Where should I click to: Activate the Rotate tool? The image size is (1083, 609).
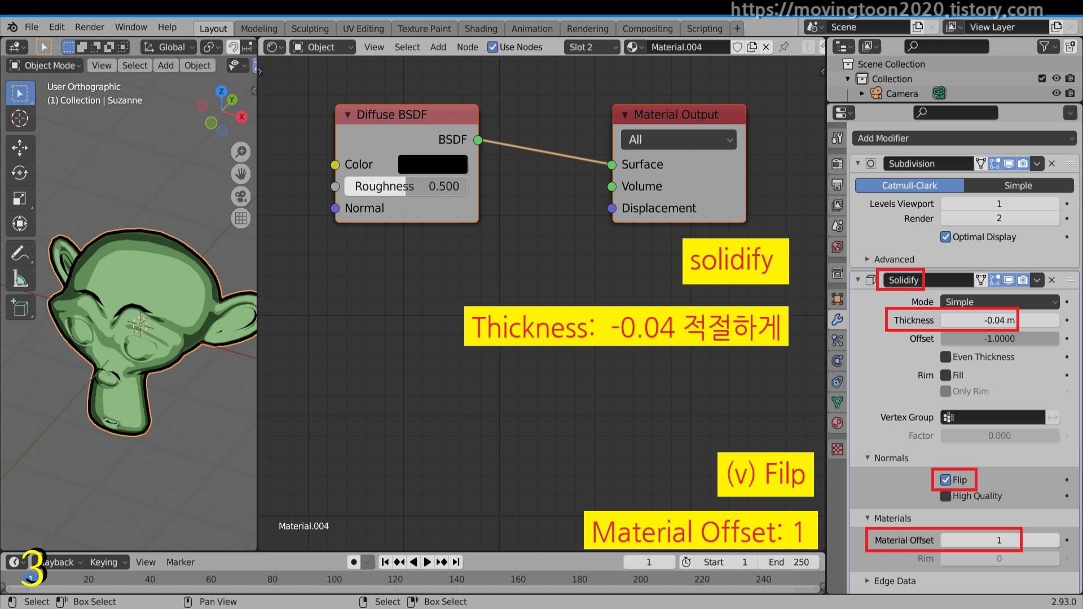20,173
